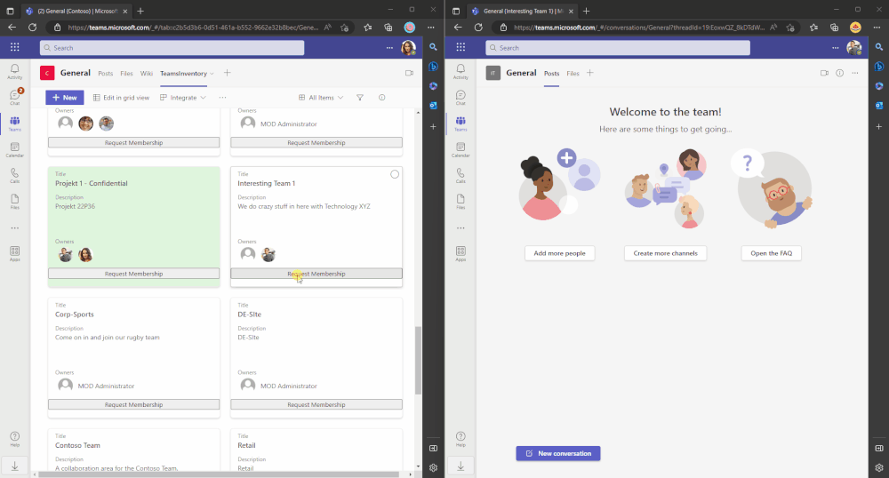889x478 pixels.
Task: Request Membership for DE-Site
Action: 316,404
